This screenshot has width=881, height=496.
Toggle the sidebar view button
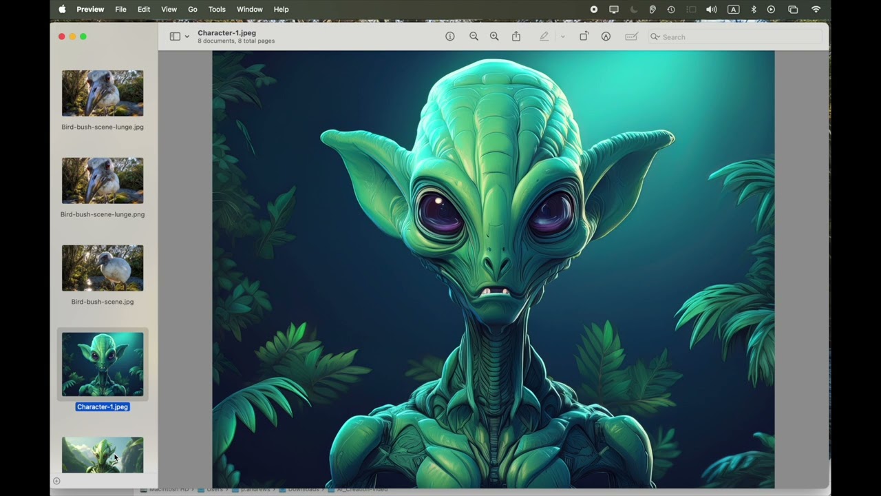pos(175,37)
